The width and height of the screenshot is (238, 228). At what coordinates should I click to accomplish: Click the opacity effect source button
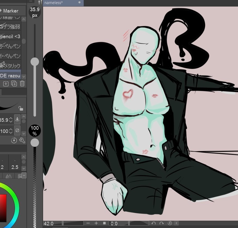(x=17, y=130)
